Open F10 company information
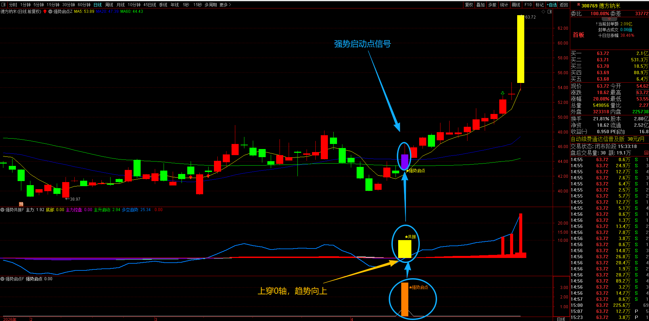The image size is (649, 321). pos(528,5)
